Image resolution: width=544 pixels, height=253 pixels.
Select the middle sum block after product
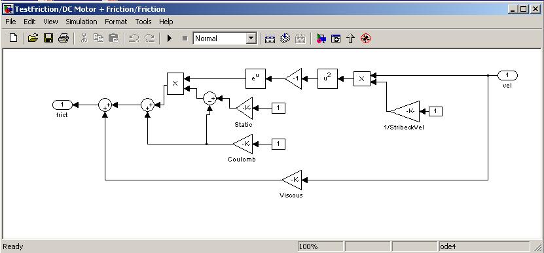[x=147, y=105]
